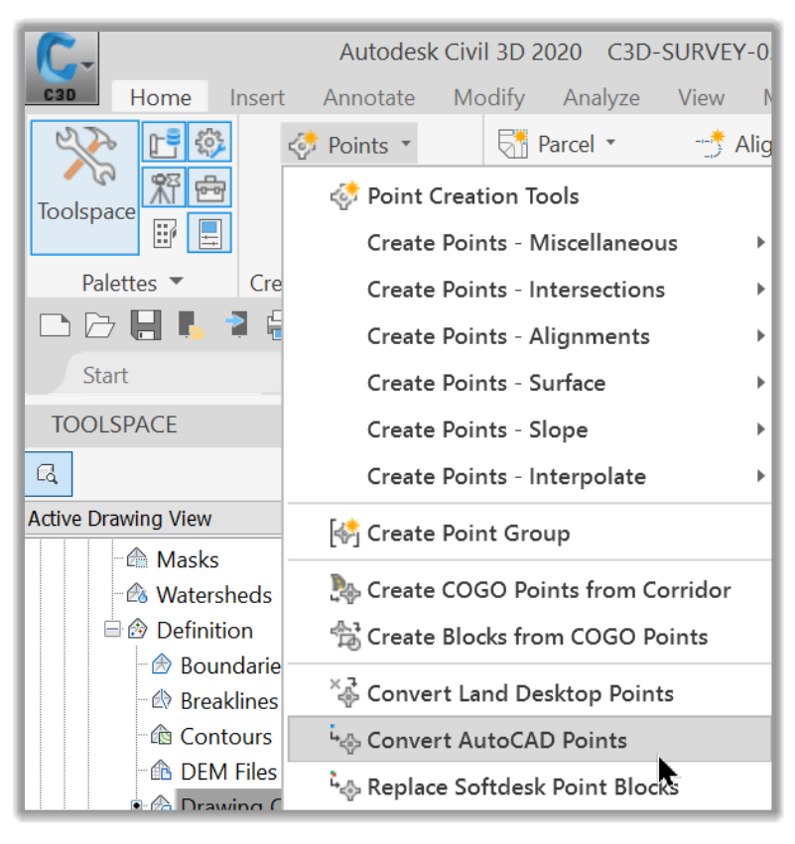
Task: Select the Start drawing tab
Action: coord(105,375)
